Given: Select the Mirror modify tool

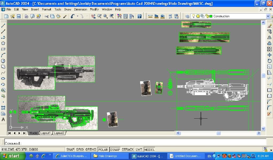Looking at the screenshot, I should click(269, 37).
